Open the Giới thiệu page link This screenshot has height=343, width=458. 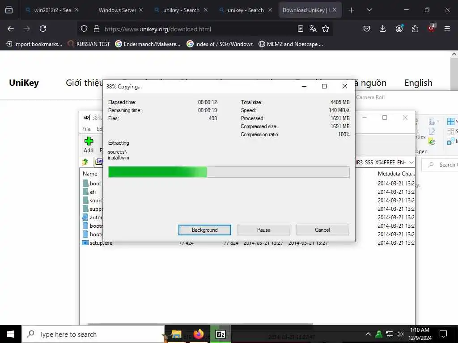tap(84, 83)
